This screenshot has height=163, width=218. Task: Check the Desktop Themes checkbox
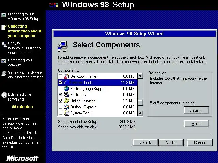61,76
